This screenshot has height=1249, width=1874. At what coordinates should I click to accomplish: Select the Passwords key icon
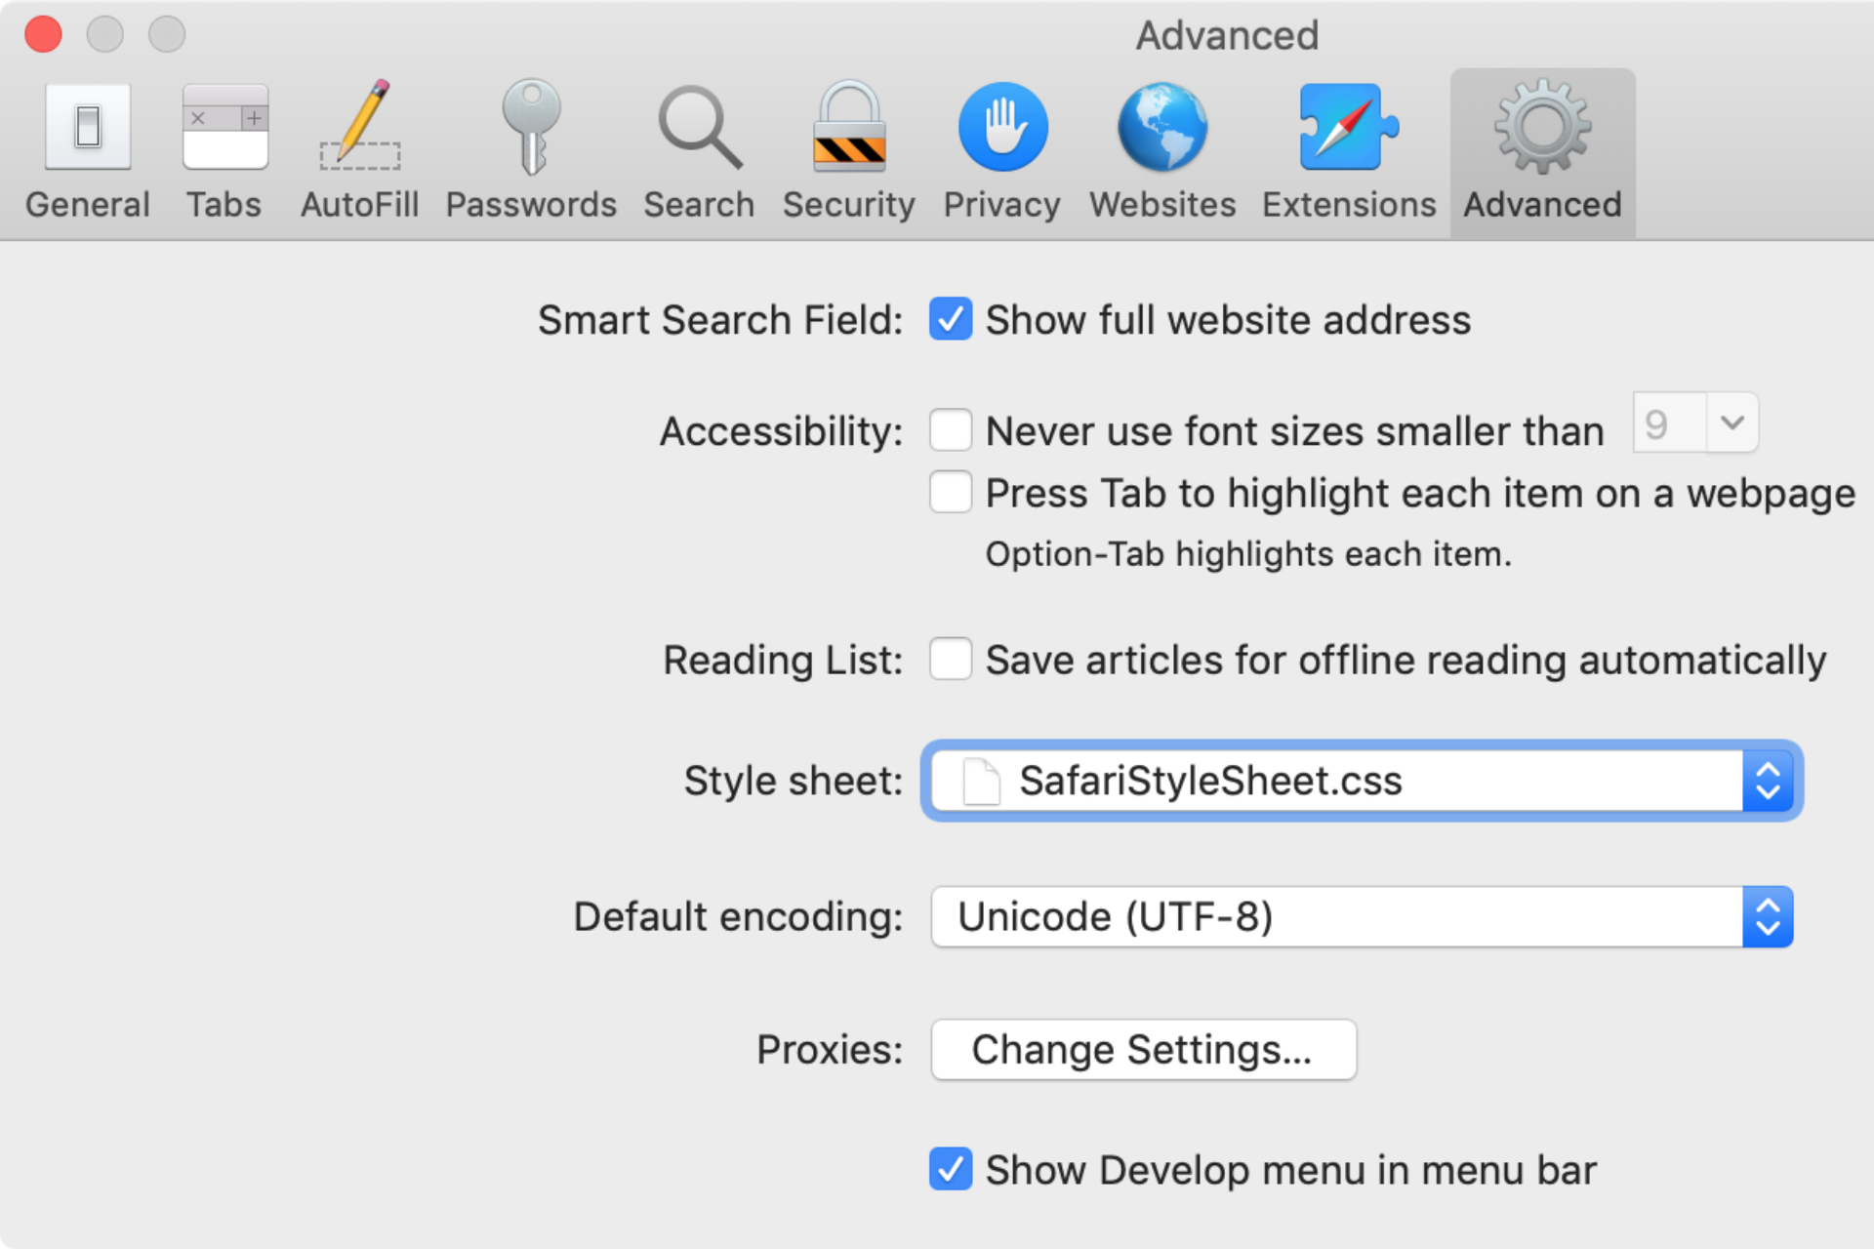click(531, 127)
